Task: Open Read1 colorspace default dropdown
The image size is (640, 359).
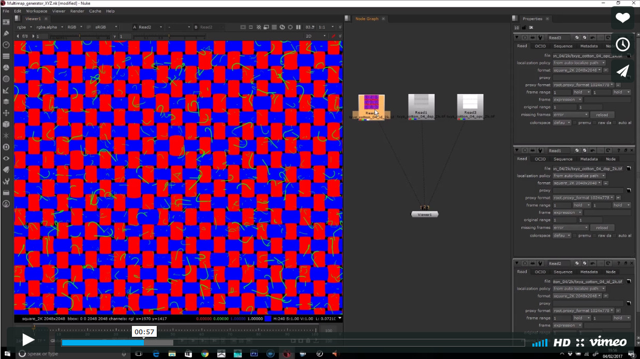Action: 561,236
